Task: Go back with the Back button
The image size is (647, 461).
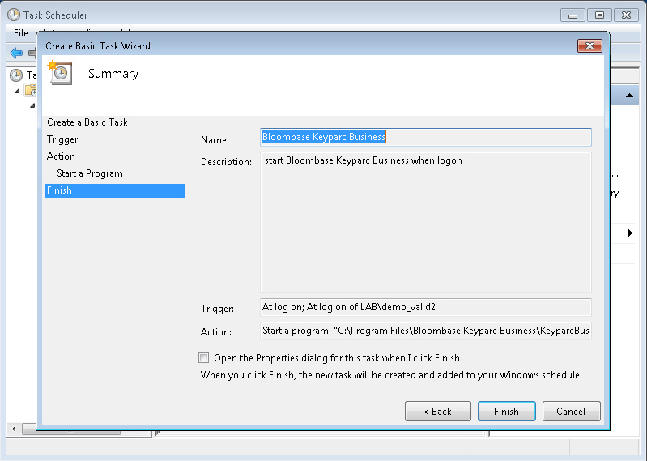Action: (438, 411)
